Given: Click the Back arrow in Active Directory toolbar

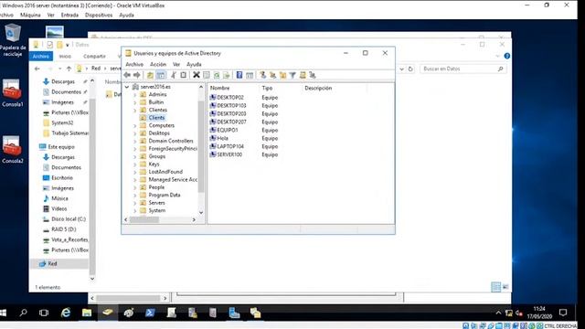Looking at the screenshot, I should tap(127, 75).
